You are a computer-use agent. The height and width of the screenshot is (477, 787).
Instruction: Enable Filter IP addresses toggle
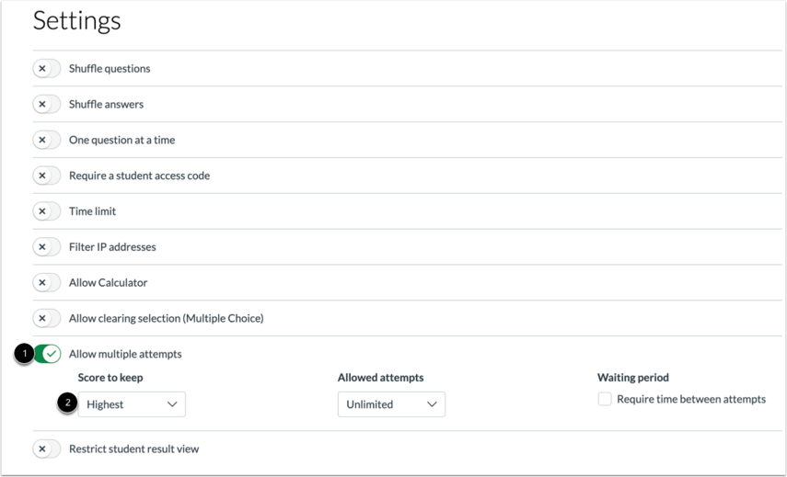(46, 247)
